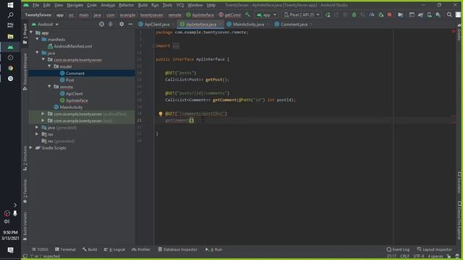
Task: Open the Database Inspector tool window
Action: tap(177, 249)
